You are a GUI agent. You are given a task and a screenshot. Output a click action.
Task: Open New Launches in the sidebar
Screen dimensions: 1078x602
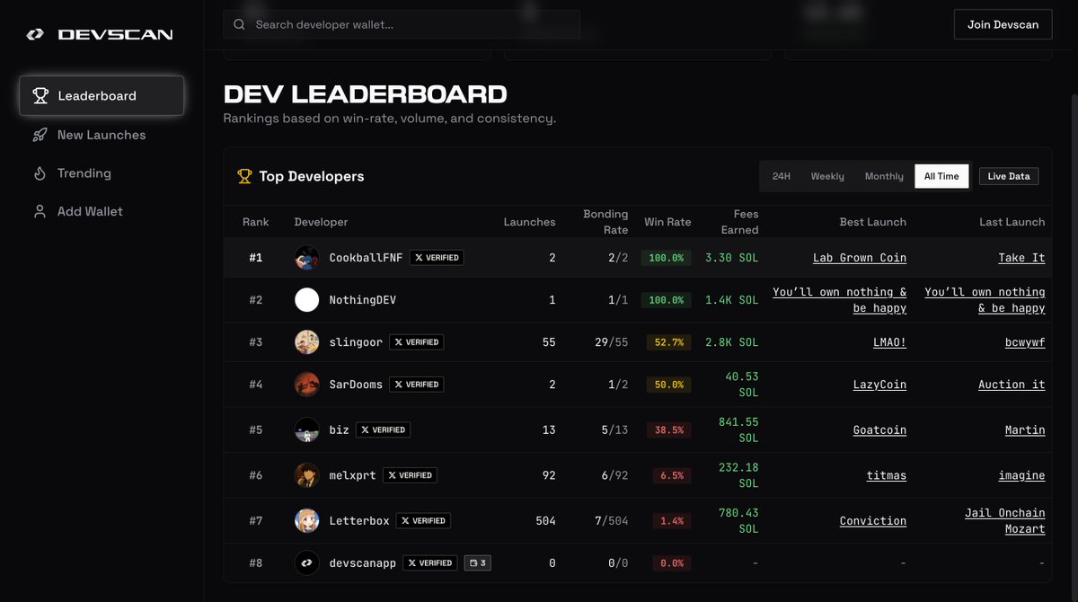[102, 135]
